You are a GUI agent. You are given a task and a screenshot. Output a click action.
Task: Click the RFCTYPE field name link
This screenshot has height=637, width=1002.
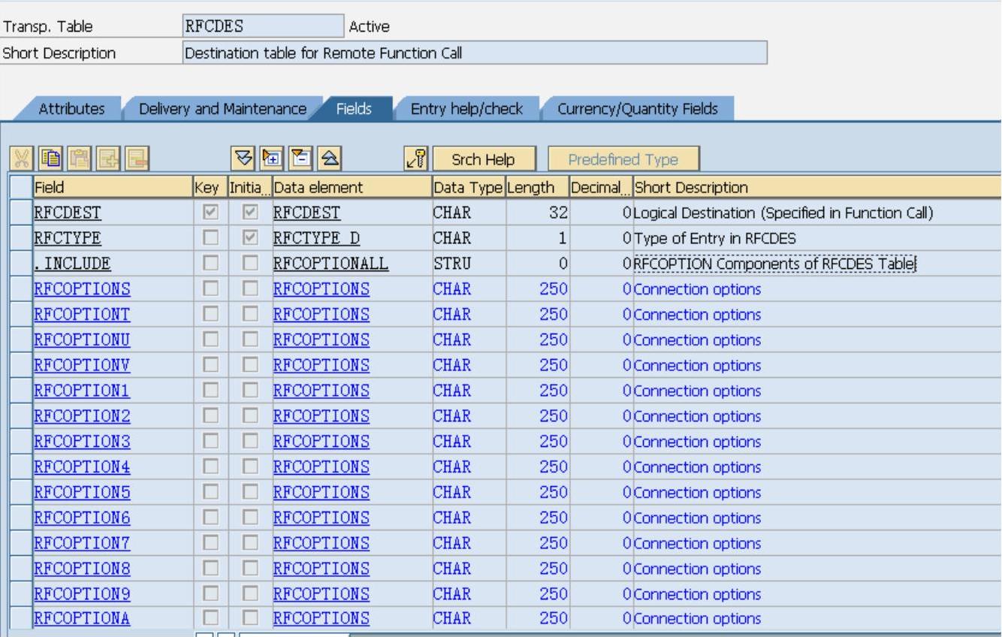(x=68, y=238)
